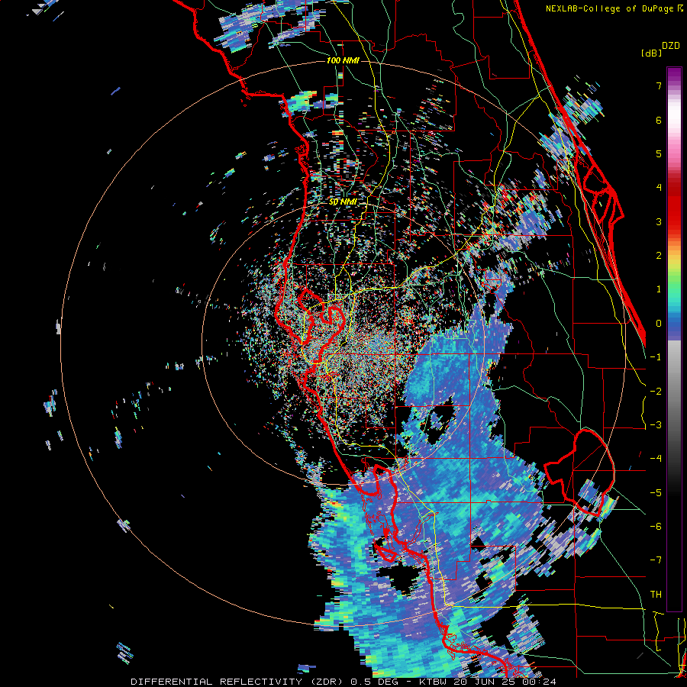
Task: Click the 00:24 timestamp text
Action: click(540, 682)
